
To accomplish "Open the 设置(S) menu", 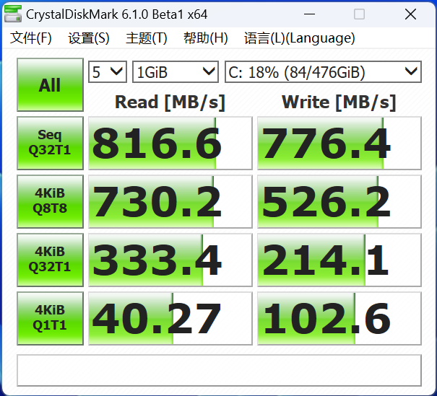I will [89, 38].
